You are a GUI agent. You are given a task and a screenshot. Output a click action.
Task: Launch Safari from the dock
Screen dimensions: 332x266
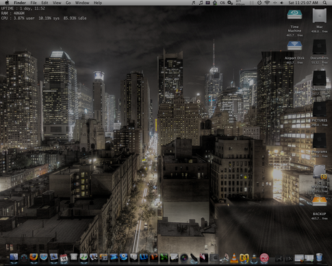pyautogui.click(x=44, y=258)
